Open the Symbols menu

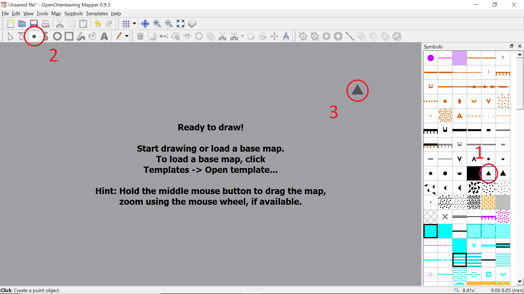[73, 14]
